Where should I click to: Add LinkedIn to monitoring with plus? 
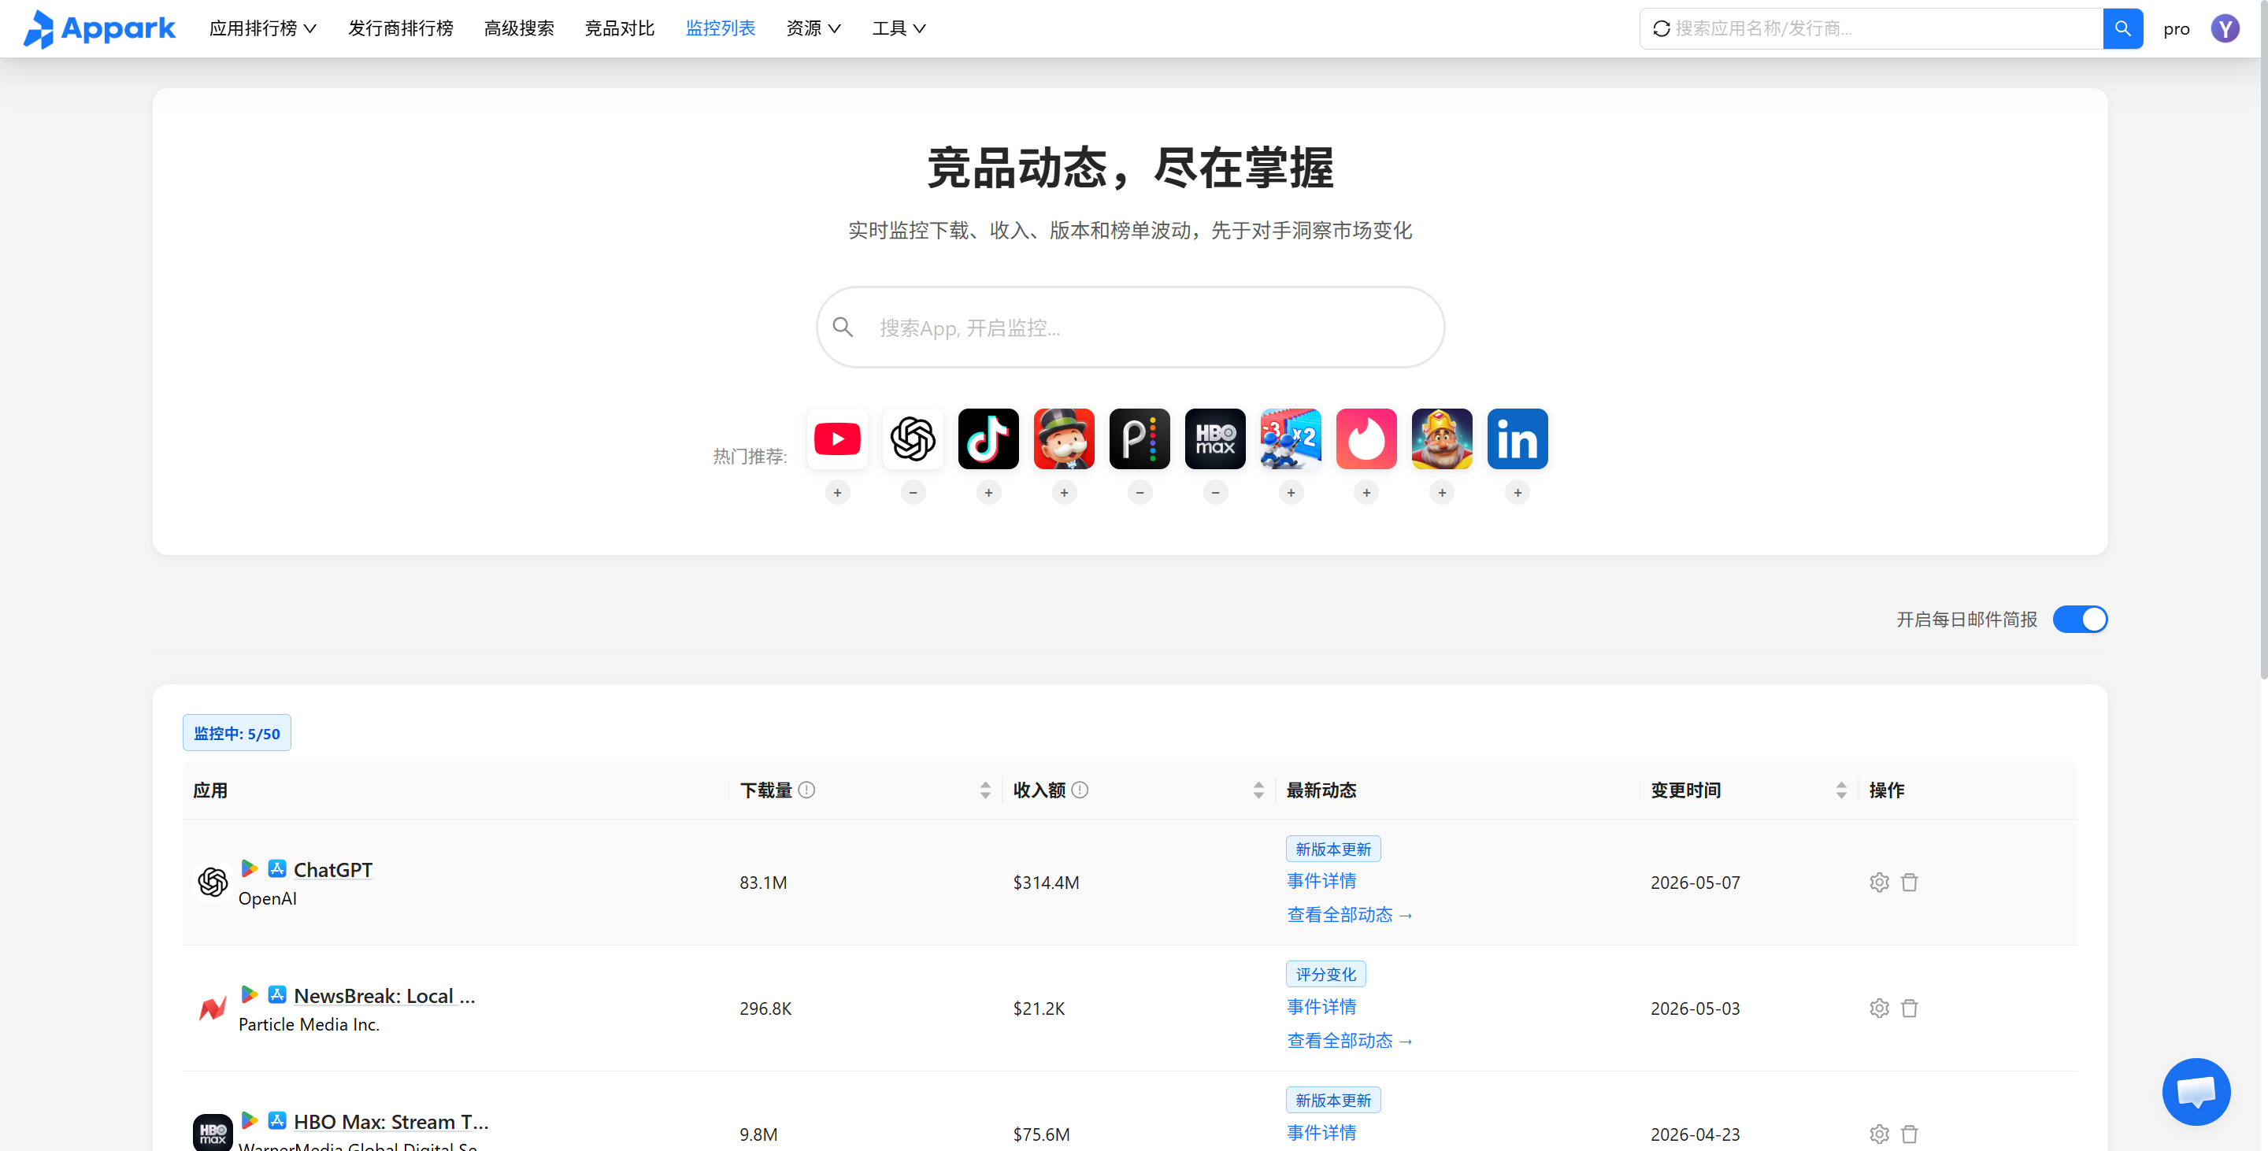pos(1518,493)
